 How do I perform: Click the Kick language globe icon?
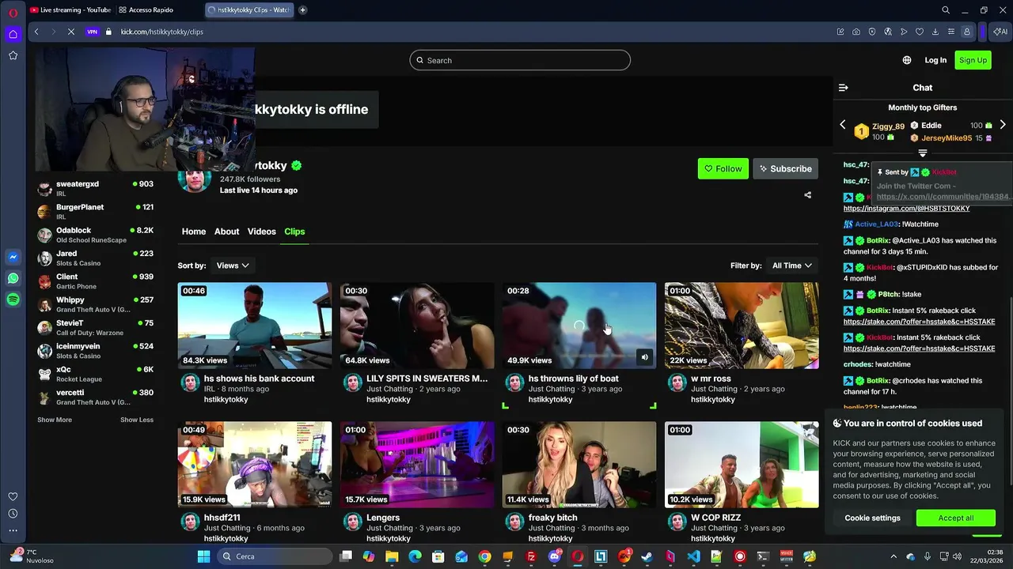tap(907, 60)
